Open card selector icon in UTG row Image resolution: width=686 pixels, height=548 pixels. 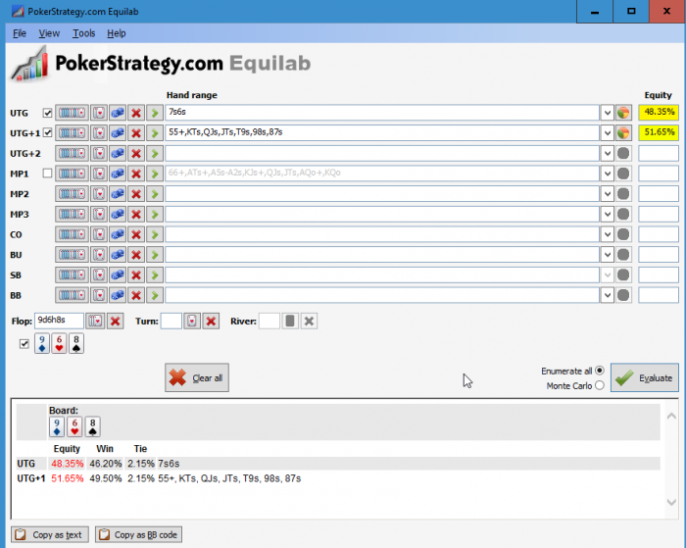99,113
